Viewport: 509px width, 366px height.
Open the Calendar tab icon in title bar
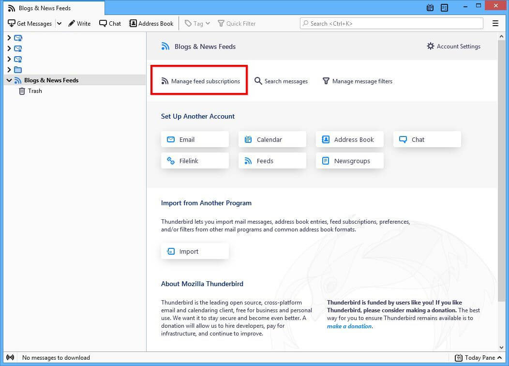(x=430, y=7)
